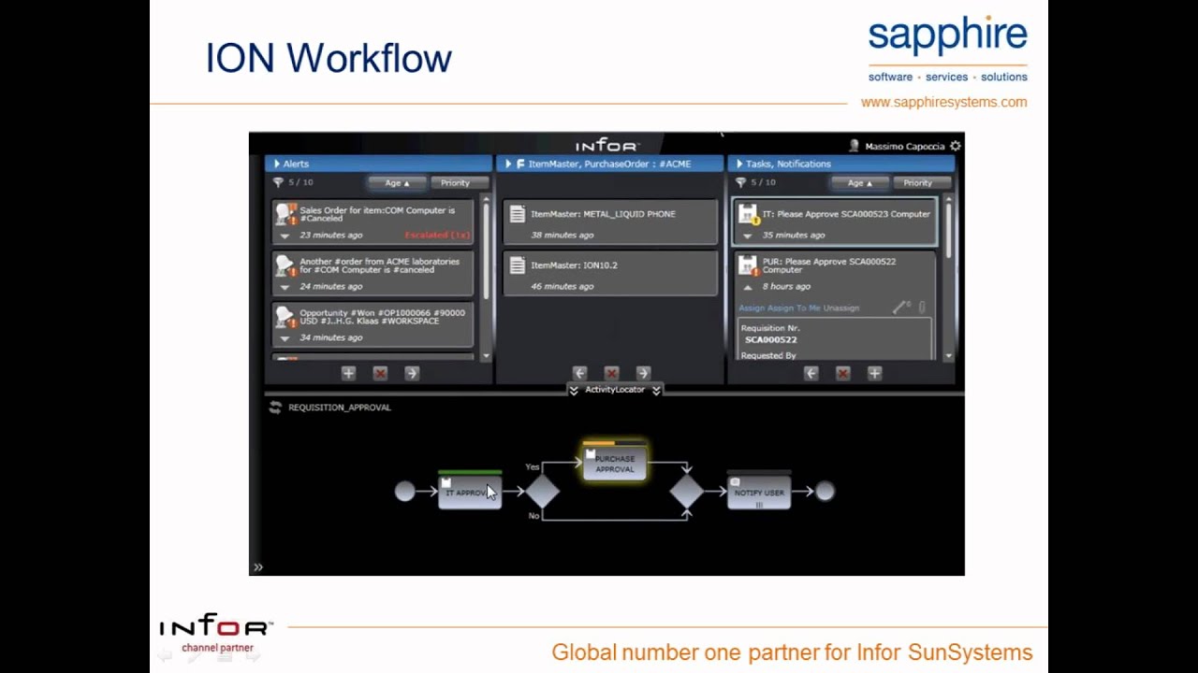Screen dimensions: 1198x673
Task: Click the right arrow button under Alerts panel
Action: click(412, 373)
